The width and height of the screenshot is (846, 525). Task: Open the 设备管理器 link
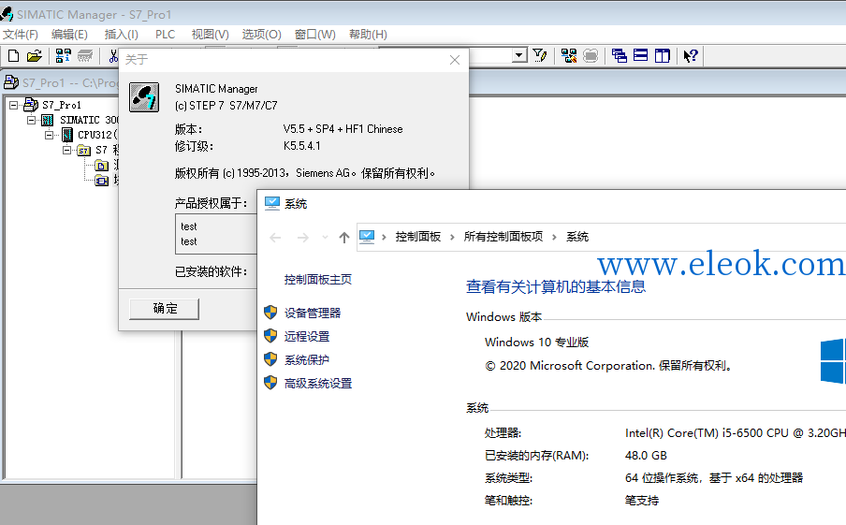coord(313,313)
